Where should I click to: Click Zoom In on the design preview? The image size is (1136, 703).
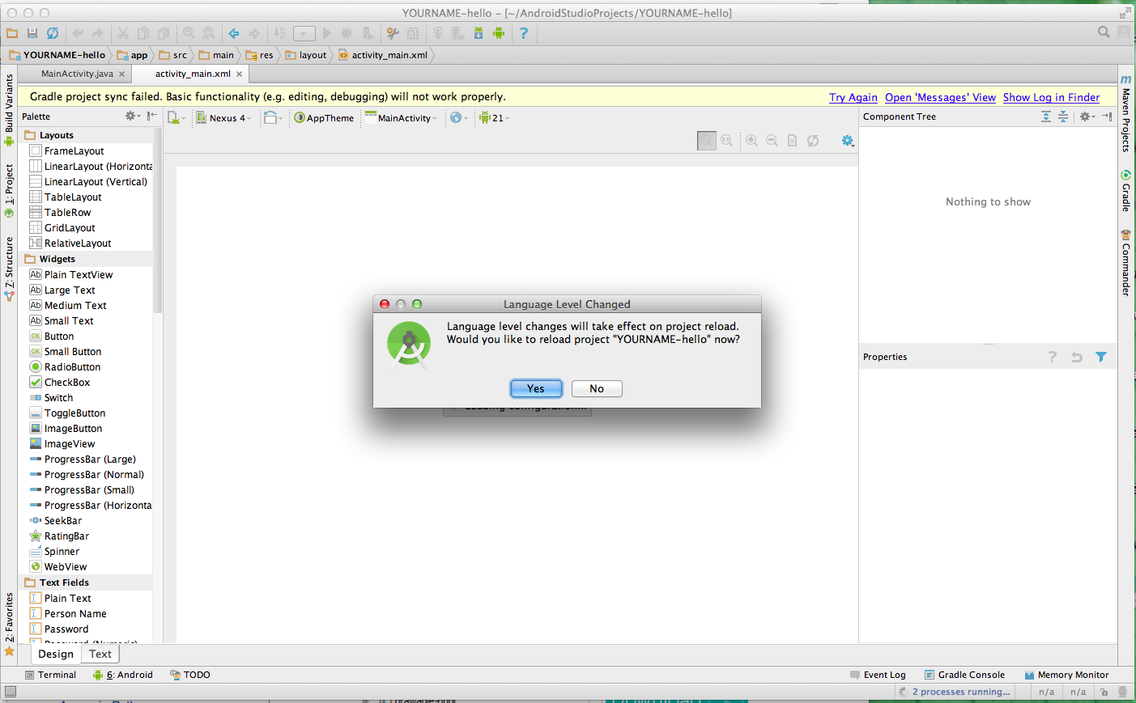[752, 140]
